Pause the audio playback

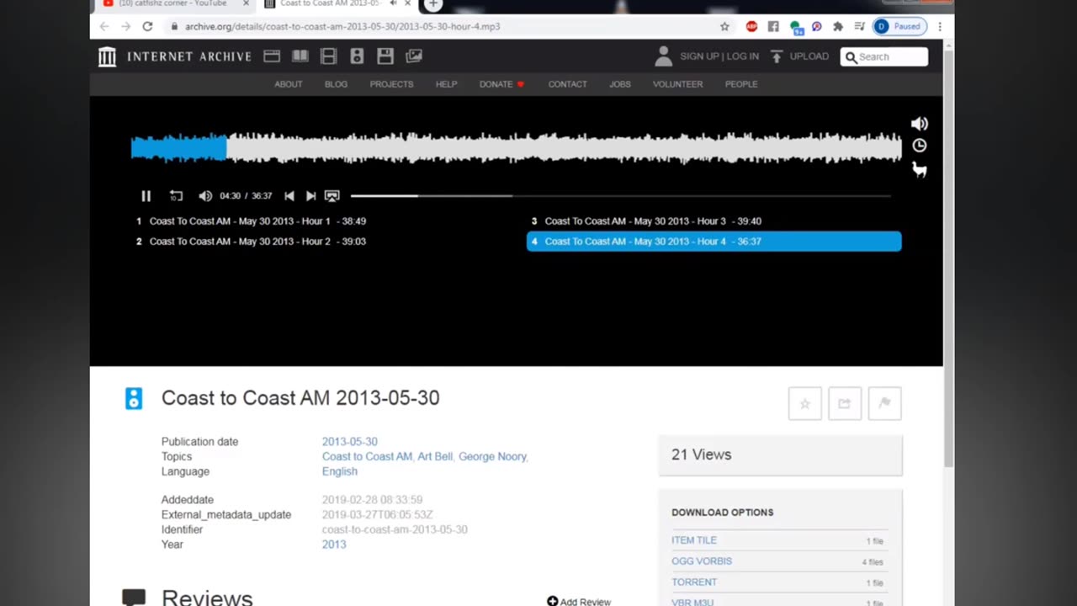click(146, 195)
